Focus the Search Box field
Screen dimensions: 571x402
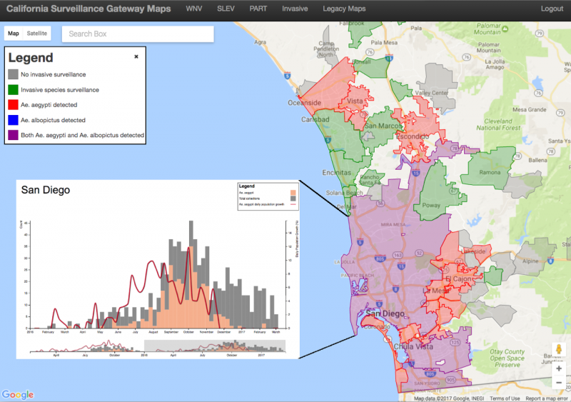[138, 34]
